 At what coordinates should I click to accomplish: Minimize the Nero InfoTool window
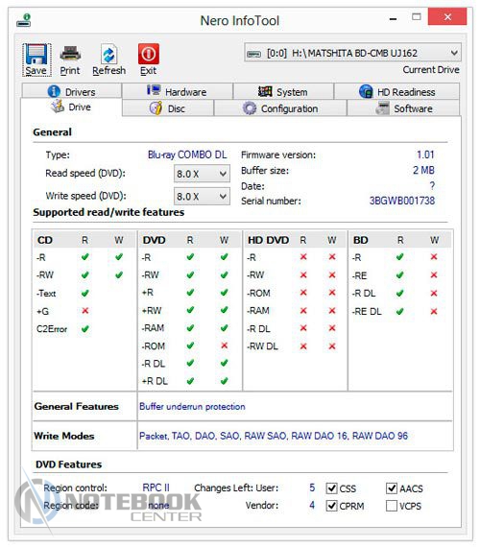pos(393,19)
